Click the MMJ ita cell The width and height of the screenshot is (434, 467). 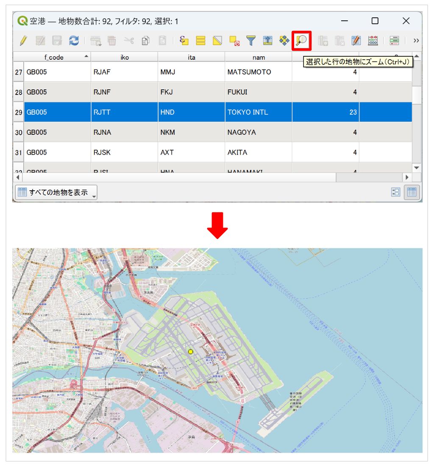pos(192,72)
